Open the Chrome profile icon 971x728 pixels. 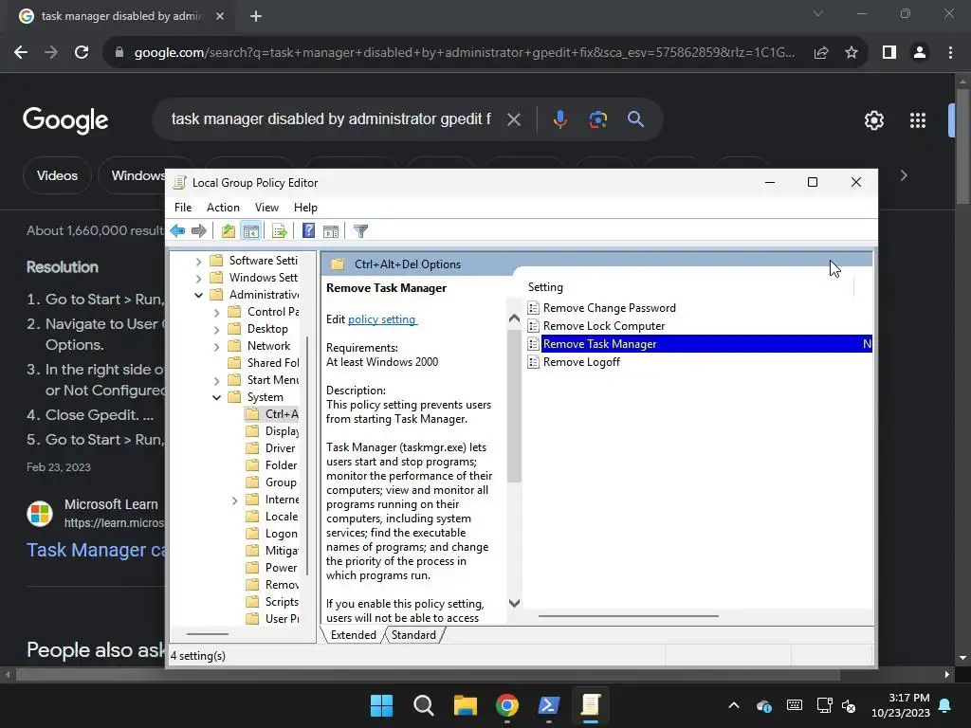(920, 53)
